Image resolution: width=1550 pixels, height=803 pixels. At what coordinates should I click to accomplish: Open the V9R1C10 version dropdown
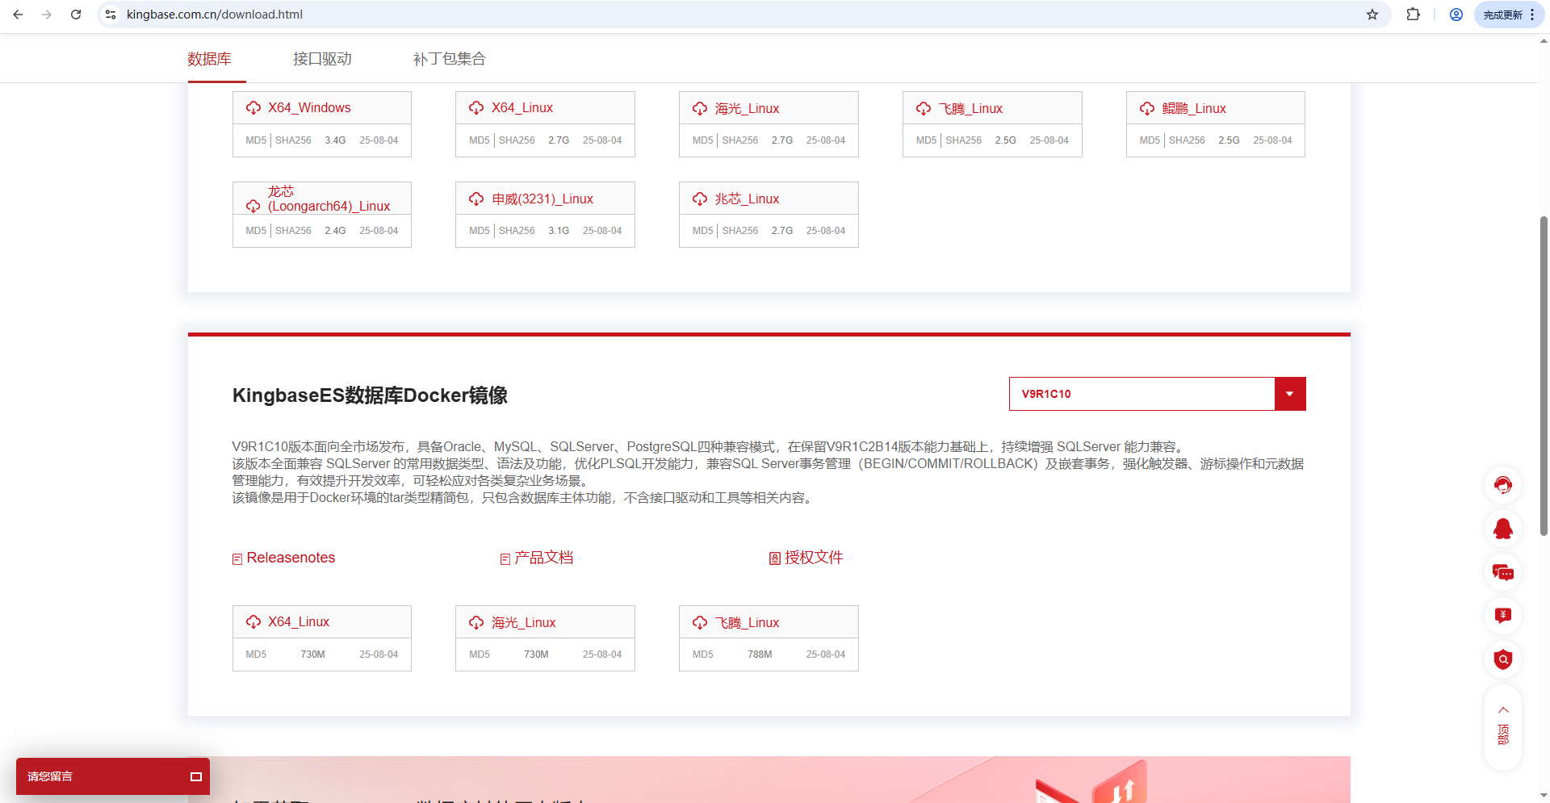pos(1157,394)
